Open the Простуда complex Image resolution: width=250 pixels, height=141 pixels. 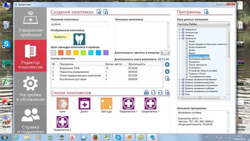pos(106,105)
